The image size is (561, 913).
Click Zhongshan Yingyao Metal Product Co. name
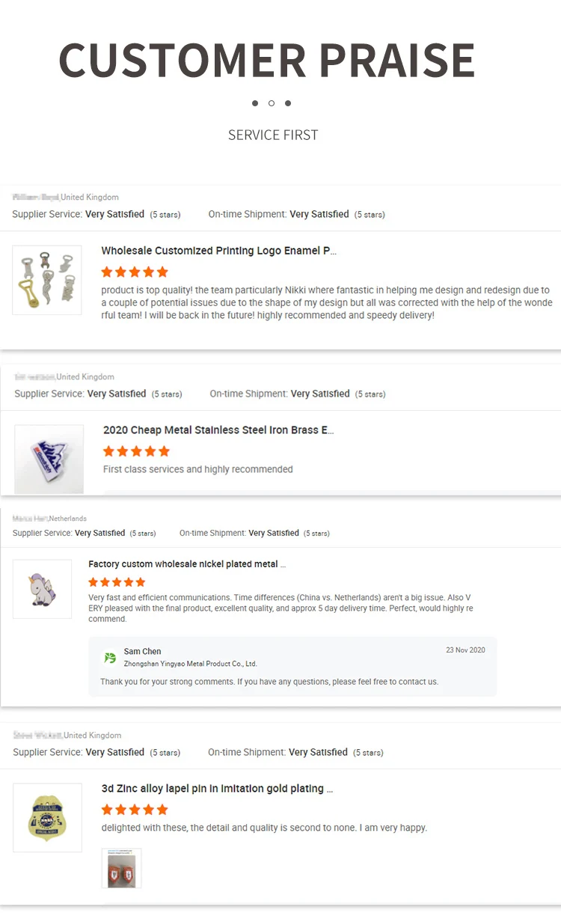click(x=190, y=664)
